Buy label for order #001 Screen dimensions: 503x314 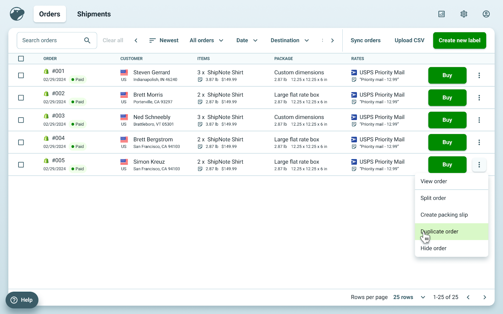tap(447, 75)
